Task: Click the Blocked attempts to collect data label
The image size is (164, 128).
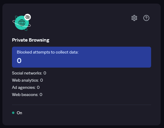Action: tap(48, 52)
